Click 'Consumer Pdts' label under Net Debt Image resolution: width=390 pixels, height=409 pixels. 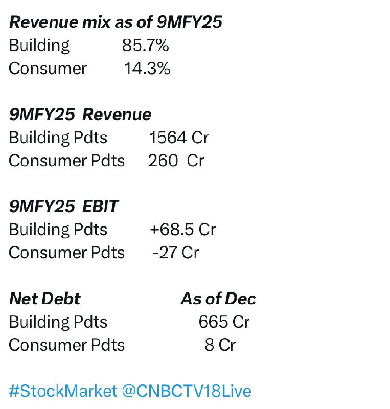pyautogui.click(x=67, y=345)
